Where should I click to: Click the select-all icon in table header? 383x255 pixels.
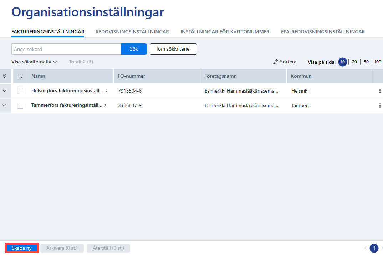click(x=20, y=76)
